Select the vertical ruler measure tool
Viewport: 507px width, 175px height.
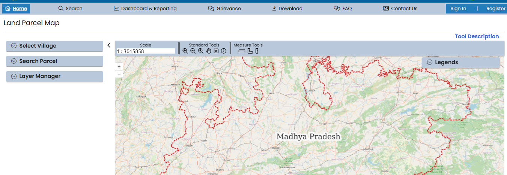(257, 51)
